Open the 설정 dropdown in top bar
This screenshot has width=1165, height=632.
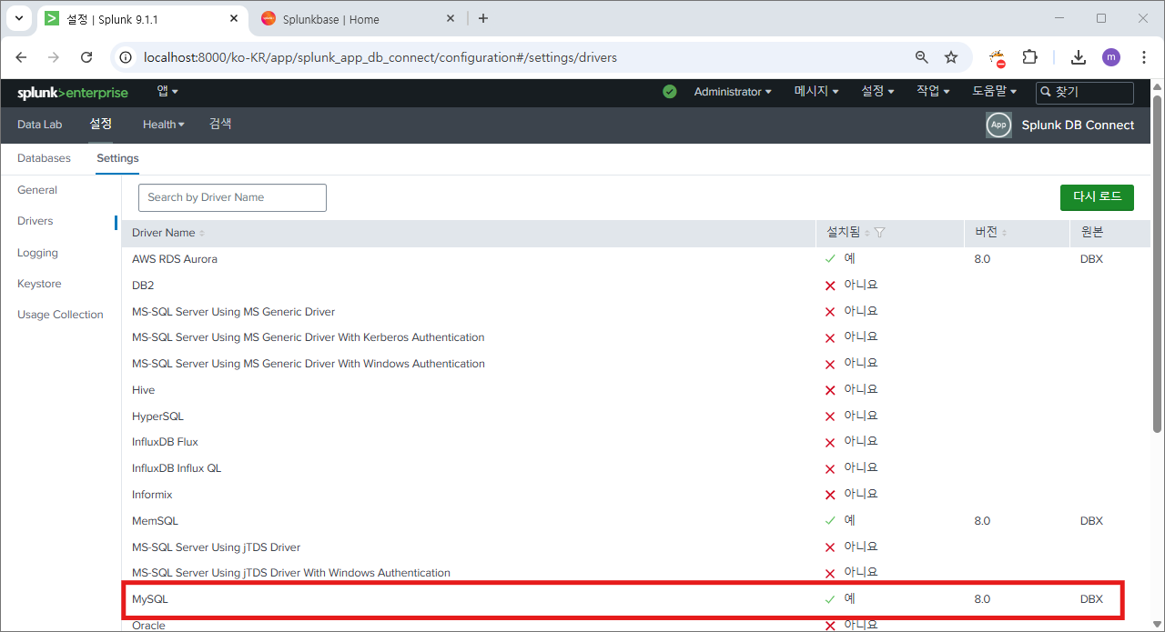pos(877,92)
